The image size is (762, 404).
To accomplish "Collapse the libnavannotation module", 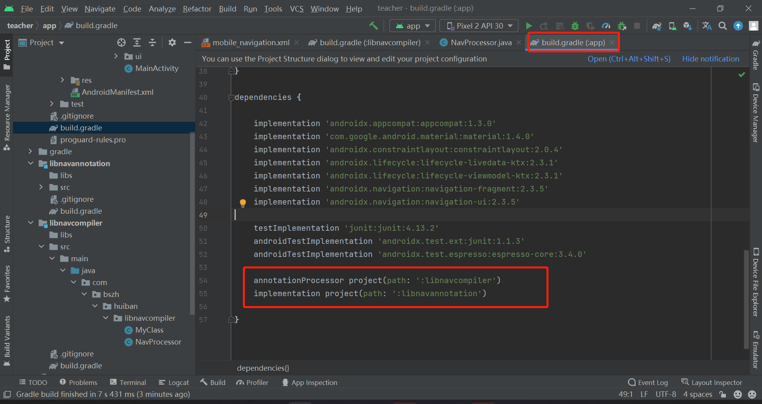I will [x=30, y=163].
